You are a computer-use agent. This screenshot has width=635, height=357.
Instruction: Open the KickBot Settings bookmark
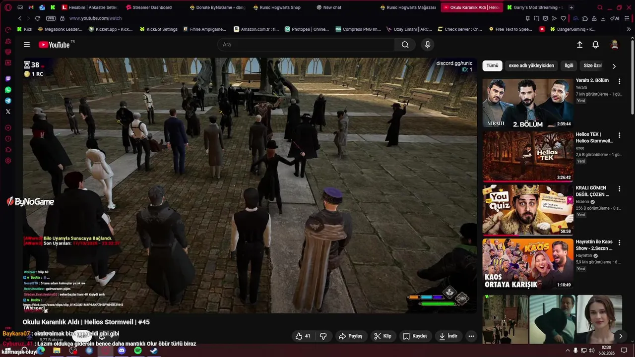pos(158,29)
